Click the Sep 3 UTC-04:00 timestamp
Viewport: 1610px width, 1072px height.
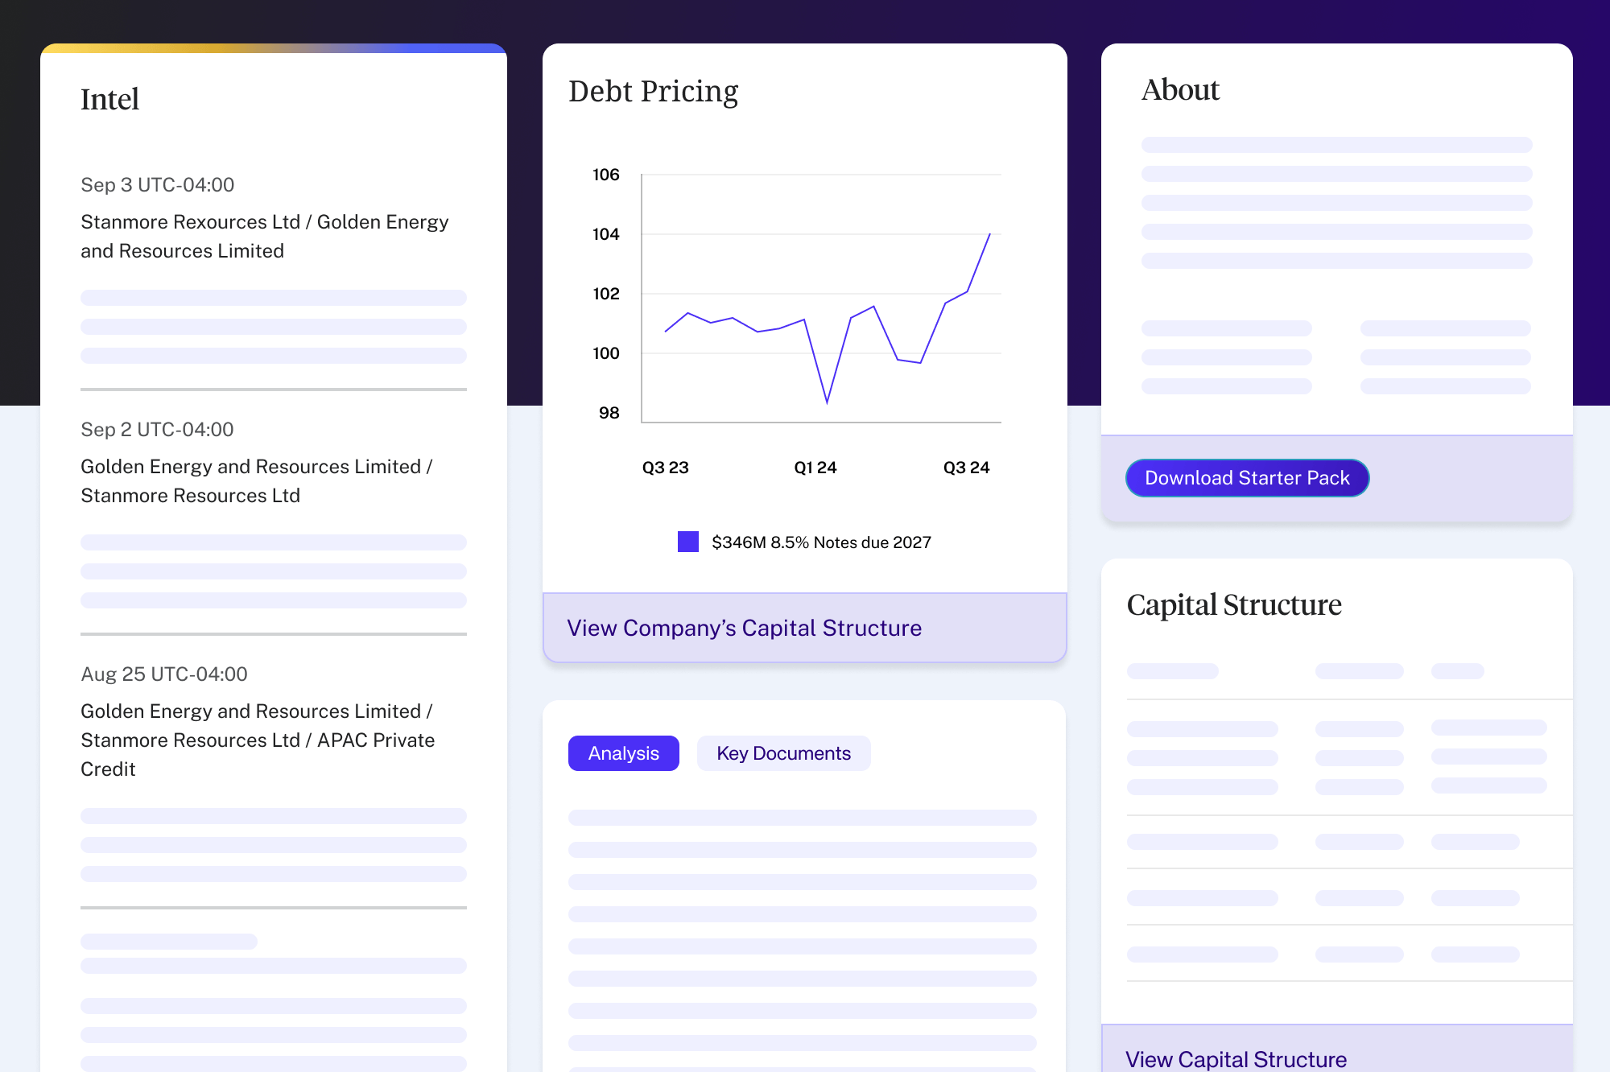[158, 185]
